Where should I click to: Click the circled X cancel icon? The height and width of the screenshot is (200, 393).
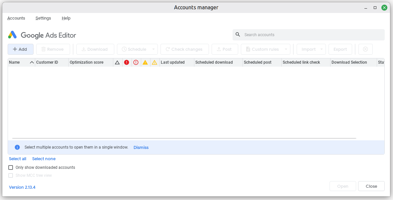[x=365, y=49]
